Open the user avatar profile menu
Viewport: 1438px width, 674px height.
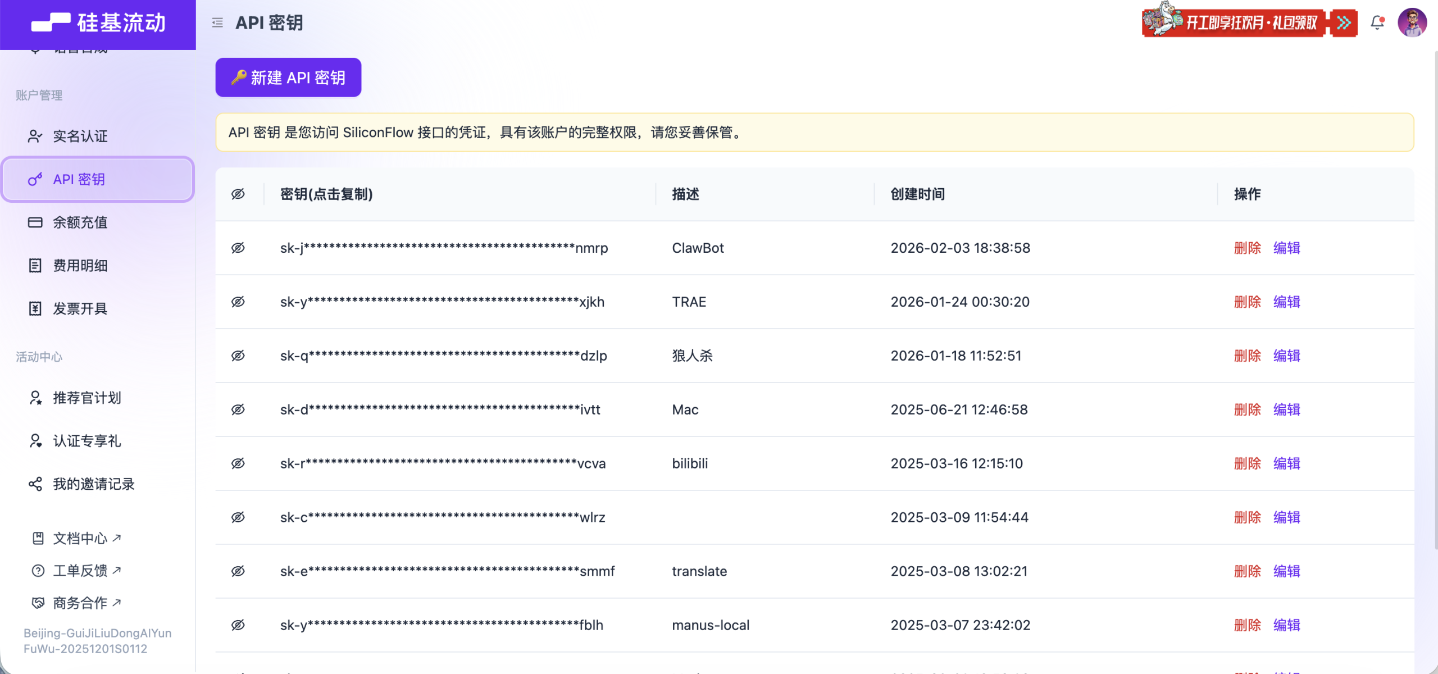pos(1412,22)
